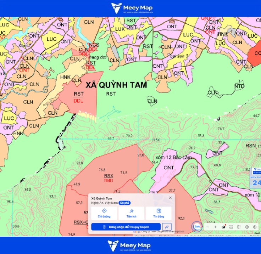The image size is (261, 254).
Task: Click the NTD zone label
Action: coord(239,86)
